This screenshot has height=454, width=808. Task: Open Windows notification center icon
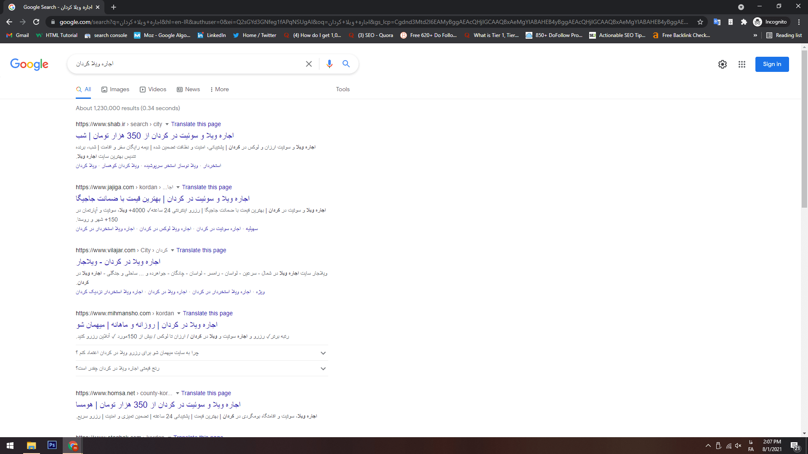click(x=795, y=446)
